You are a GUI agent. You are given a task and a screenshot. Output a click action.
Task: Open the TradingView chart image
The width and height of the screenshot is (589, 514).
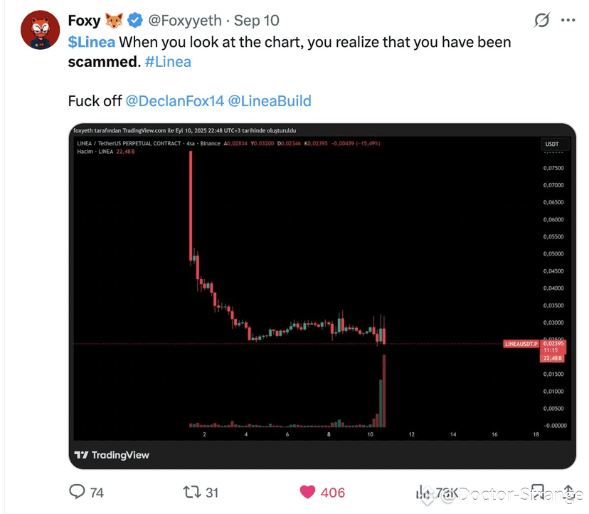click(322, 296)
